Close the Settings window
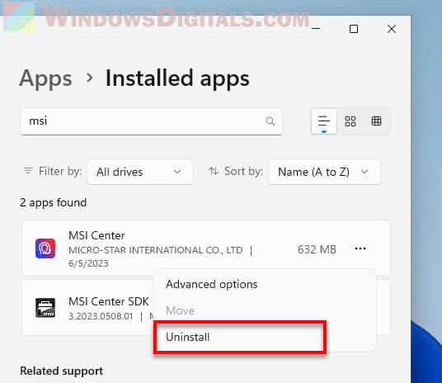 [391, 29]
